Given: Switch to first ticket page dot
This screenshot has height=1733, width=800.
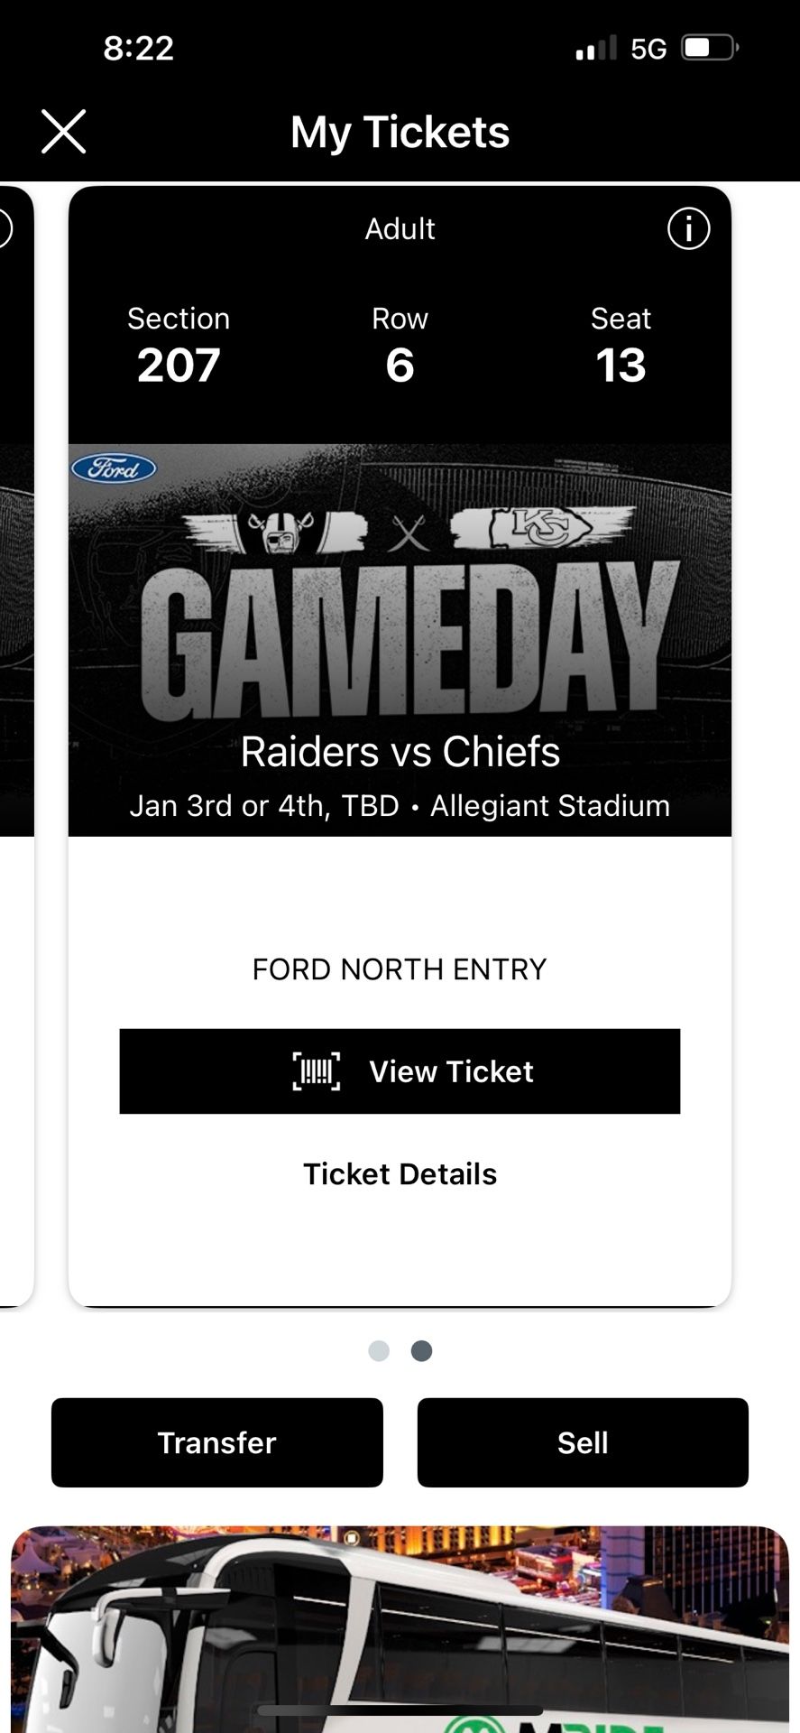Looking at the screenshot, I should [x=379, y=1350].
